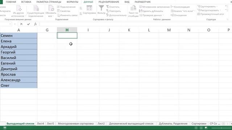Click Текст по столбцам

(x=133, y=11)
